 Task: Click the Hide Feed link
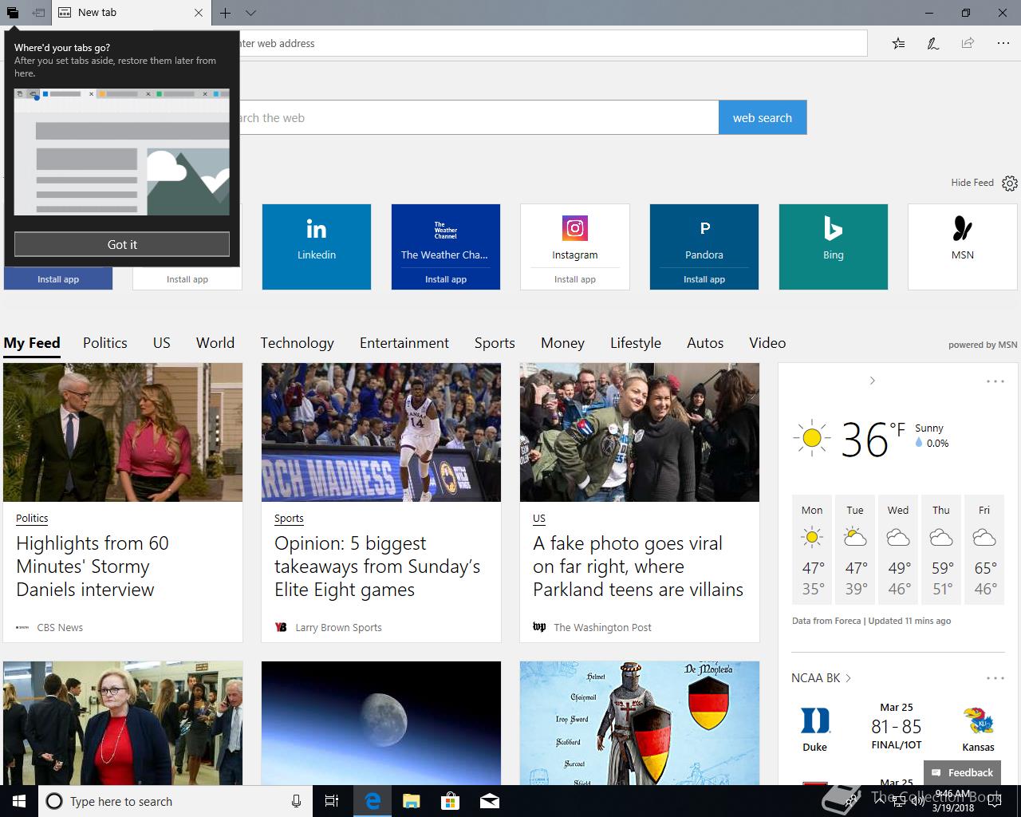pos(972,183)
